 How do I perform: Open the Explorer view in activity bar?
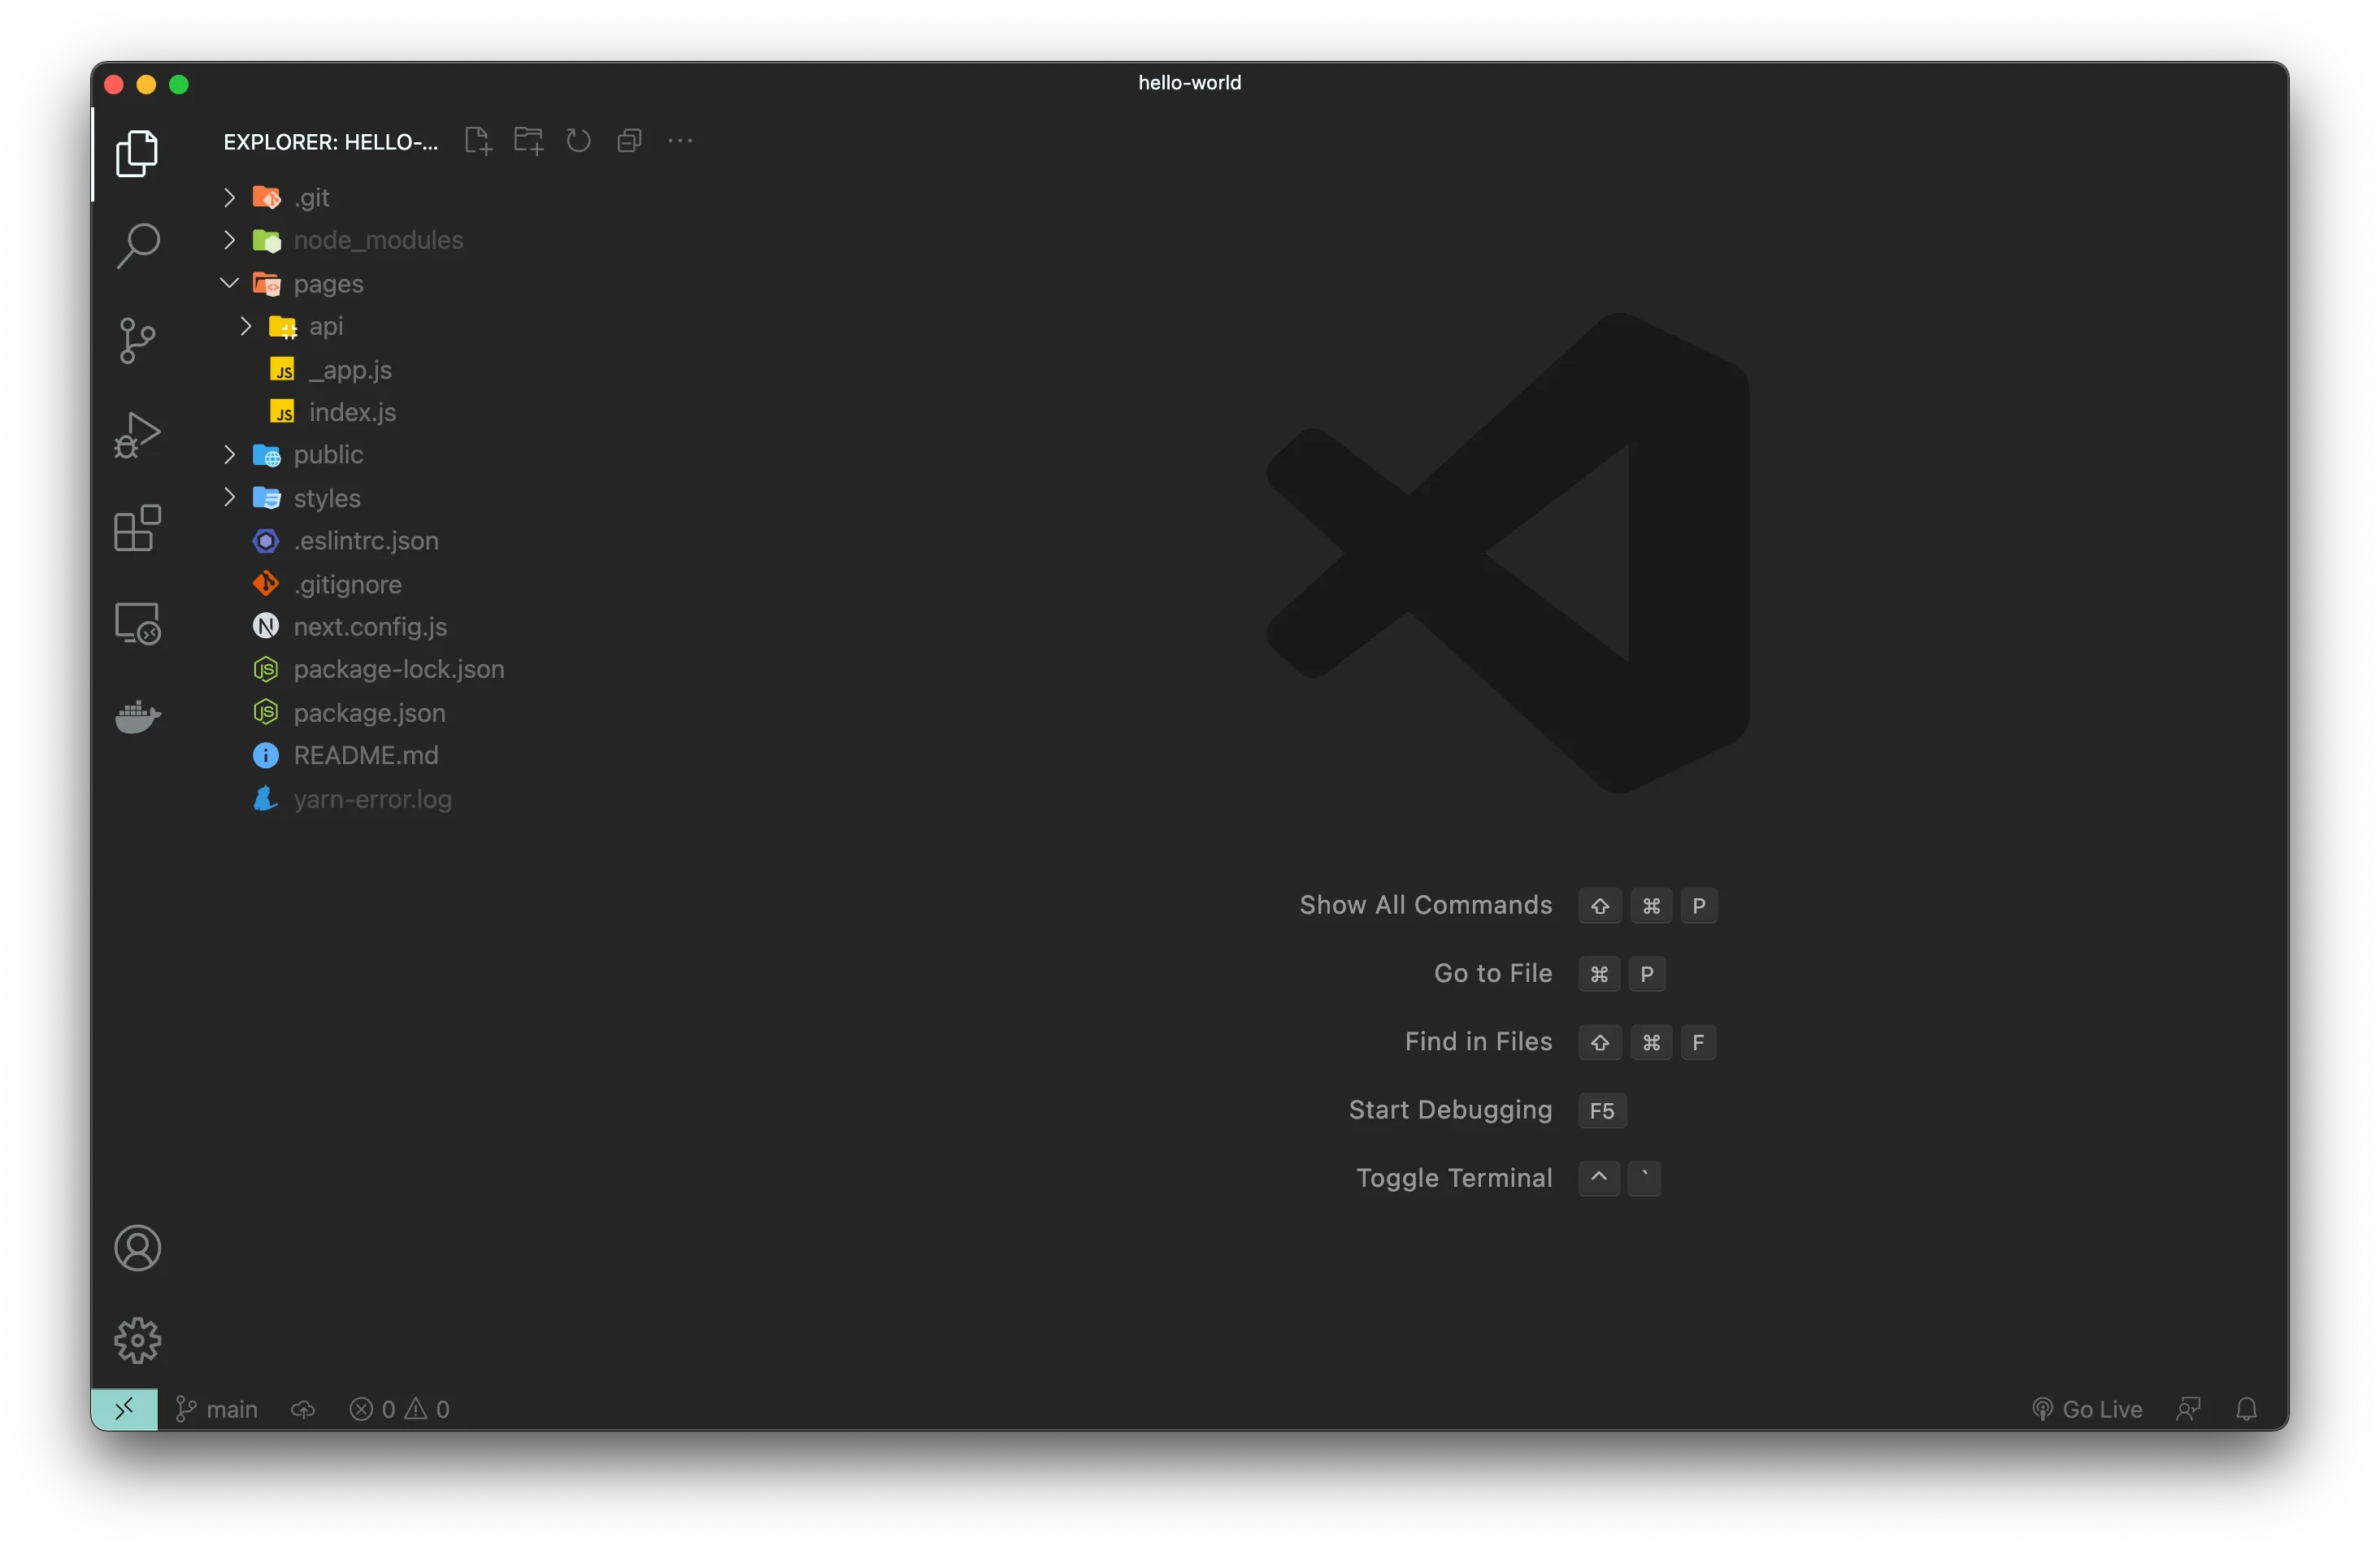pyautogui.click(x=137, y=153)
